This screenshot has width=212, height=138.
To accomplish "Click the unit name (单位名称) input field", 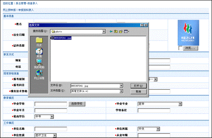I will pos(51,129).
